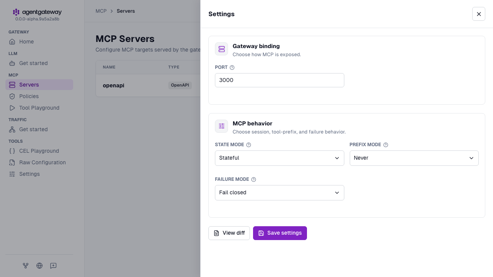
Task: Click the Gateway binding heading
Action: click(256, 46)
